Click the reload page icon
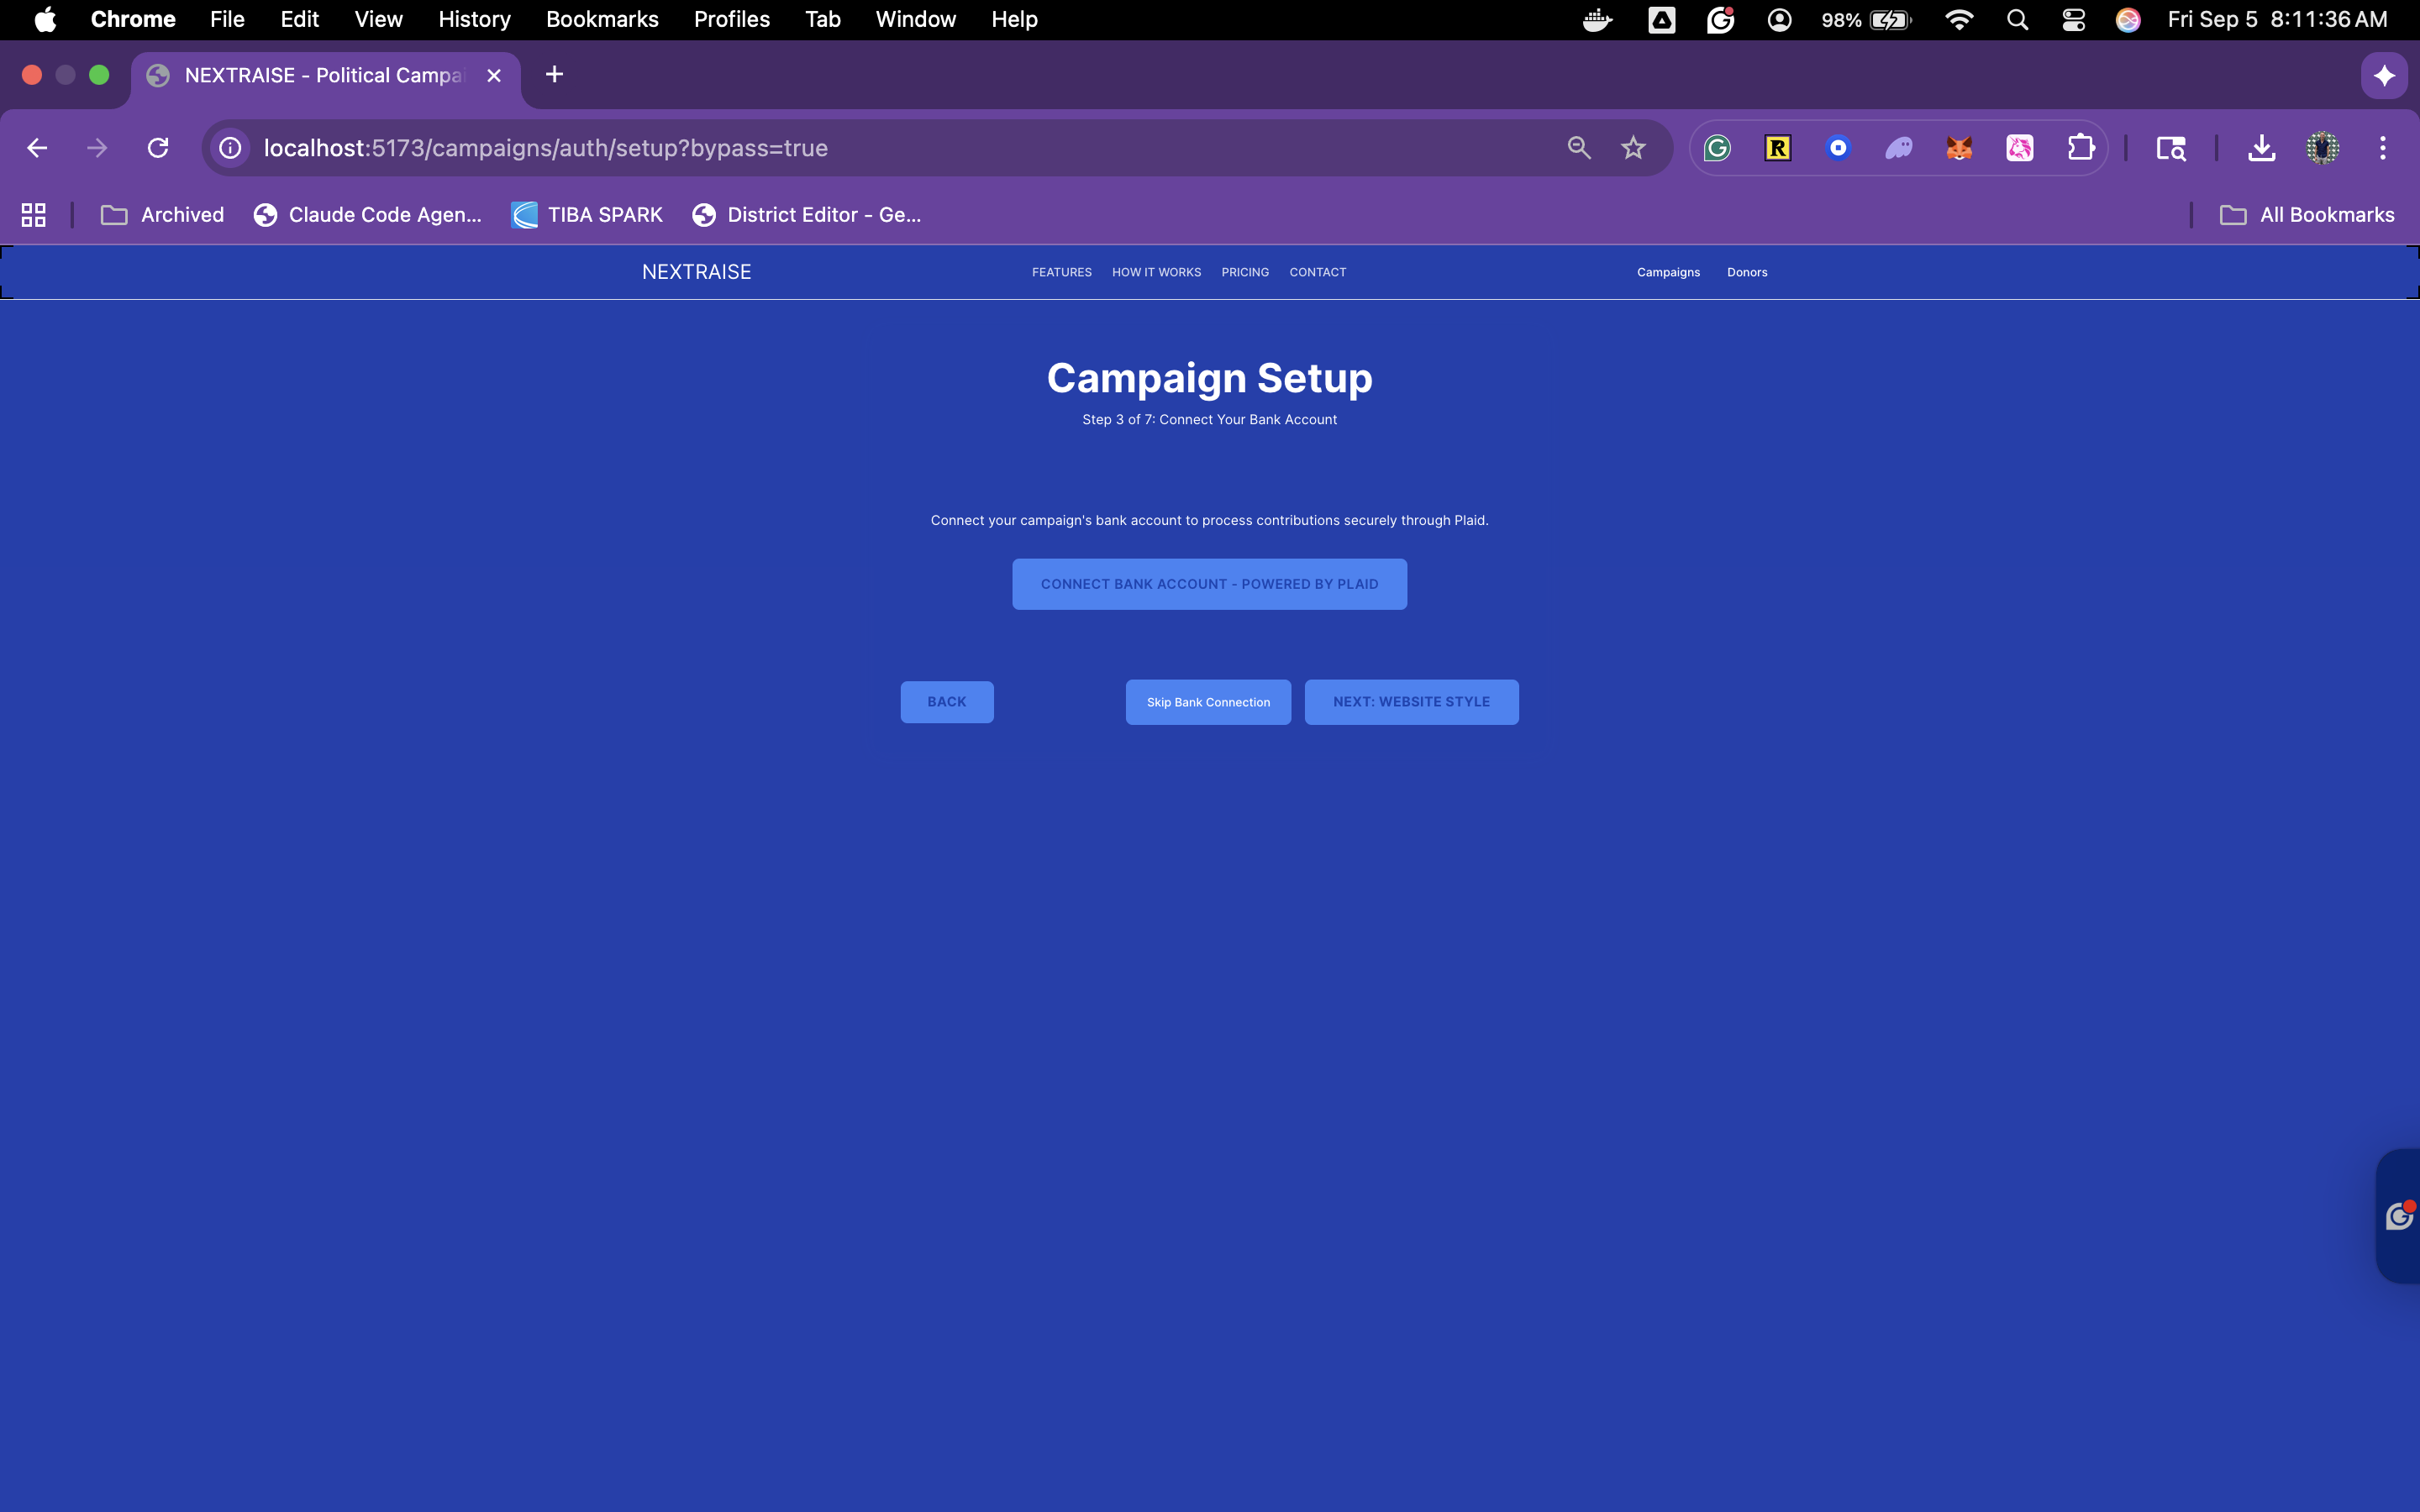Viewport: 2420px width, 1512px height. (158, 148)
